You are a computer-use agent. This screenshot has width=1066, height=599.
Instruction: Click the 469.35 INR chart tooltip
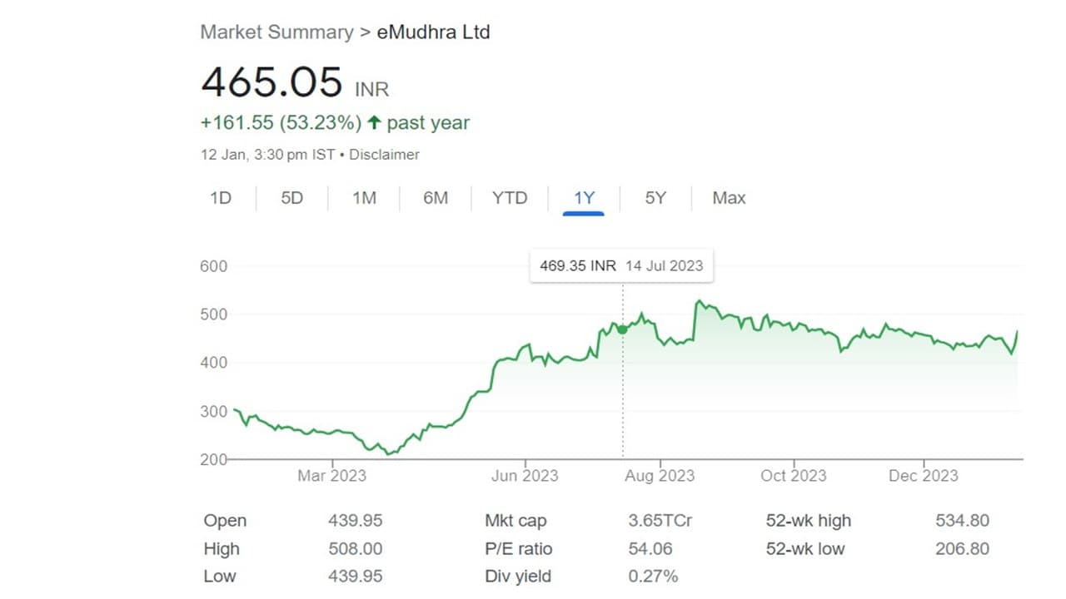pyautogui.click(x=621, y=266)
